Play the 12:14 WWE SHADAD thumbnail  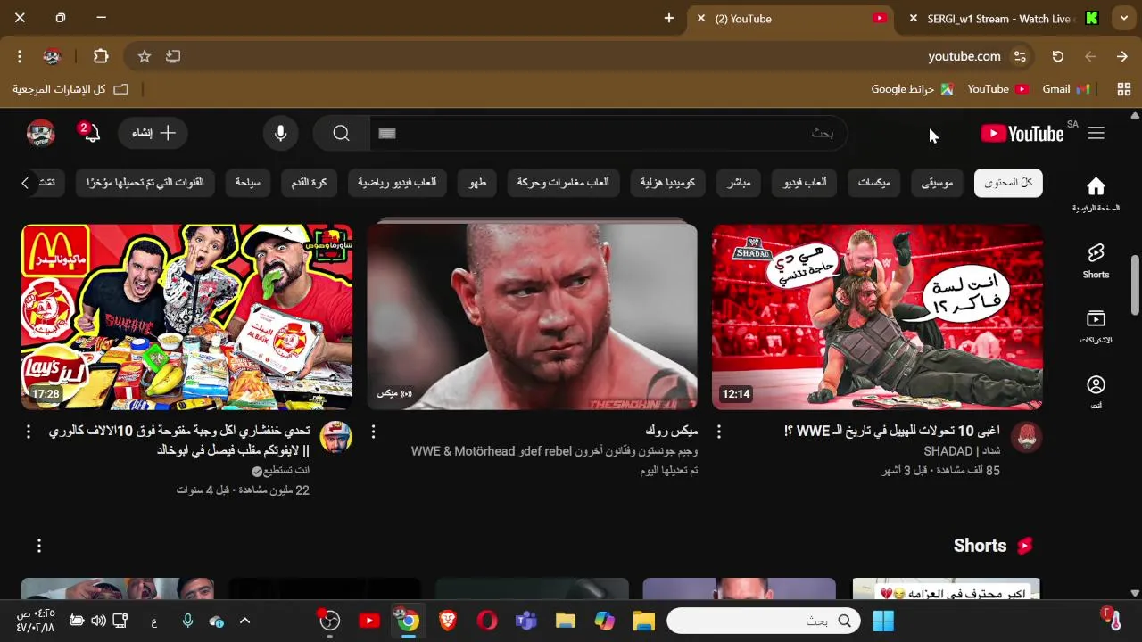(x=877, y=317)
